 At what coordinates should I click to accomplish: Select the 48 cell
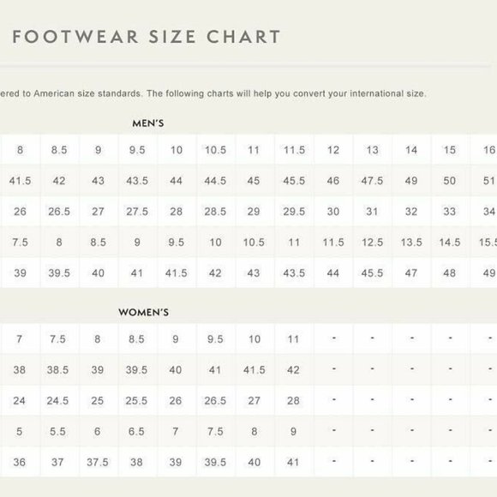[450, 272]
